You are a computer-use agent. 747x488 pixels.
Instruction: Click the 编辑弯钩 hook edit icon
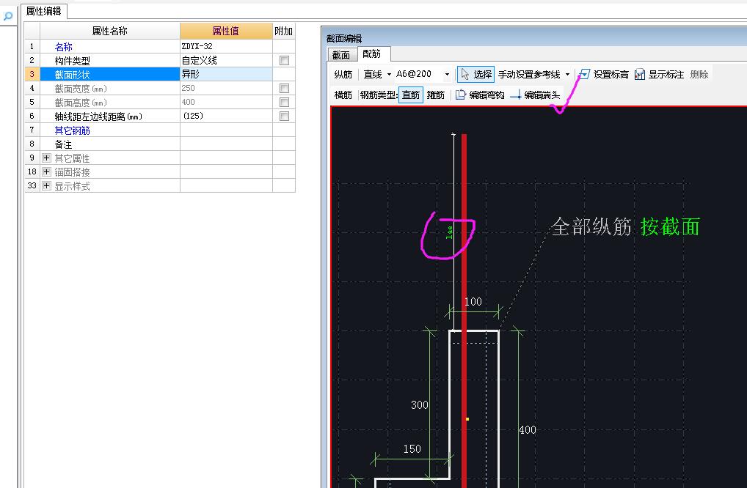[460, 95]
